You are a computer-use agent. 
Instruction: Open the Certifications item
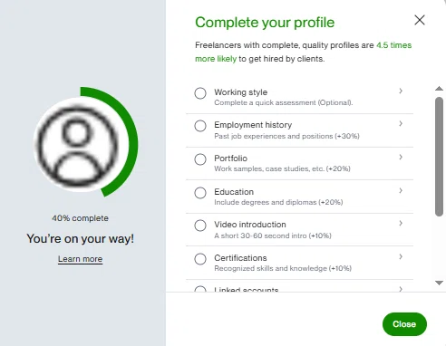coord(299,263)
